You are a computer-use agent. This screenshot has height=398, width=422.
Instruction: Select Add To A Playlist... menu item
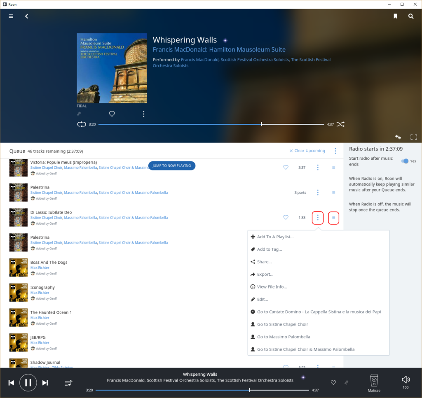click(x=319, y=237)
